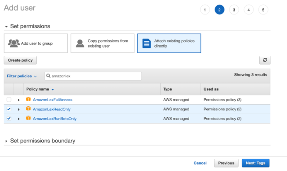Expand the AmazonLexReadOnly policy row arrow

[18, 109]
